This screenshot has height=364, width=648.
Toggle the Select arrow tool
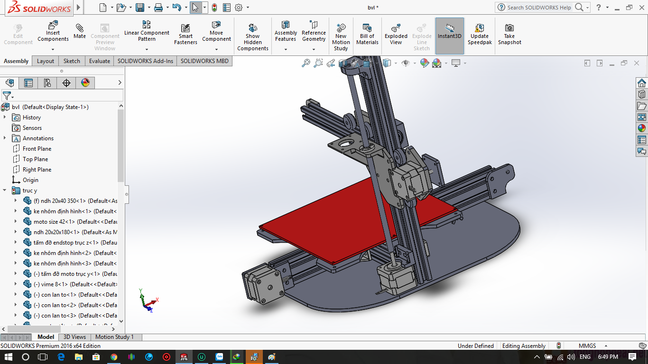point(195,8)
